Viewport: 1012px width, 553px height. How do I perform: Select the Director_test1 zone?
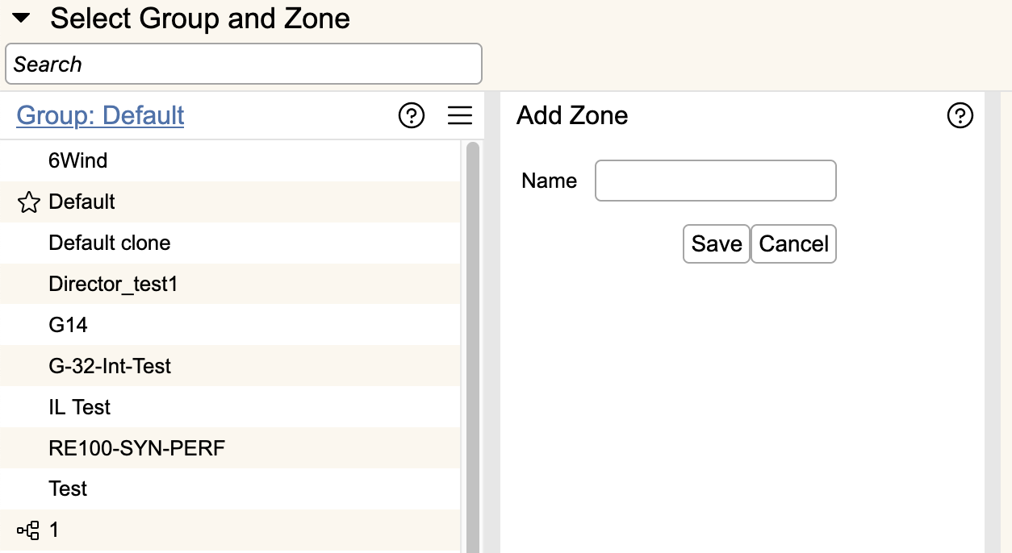230,284
